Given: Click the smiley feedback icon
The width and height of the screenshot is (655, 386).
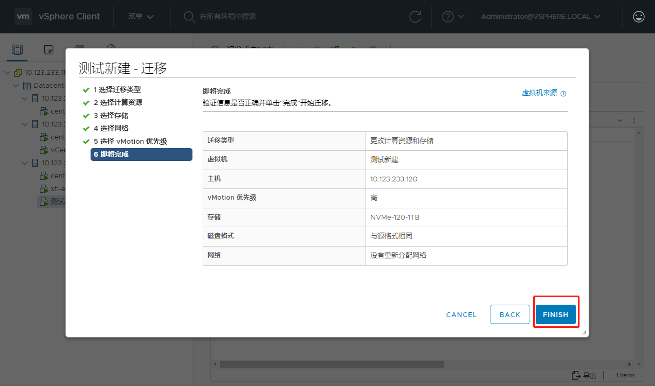Looking at the screenshot, I should 639,16.
